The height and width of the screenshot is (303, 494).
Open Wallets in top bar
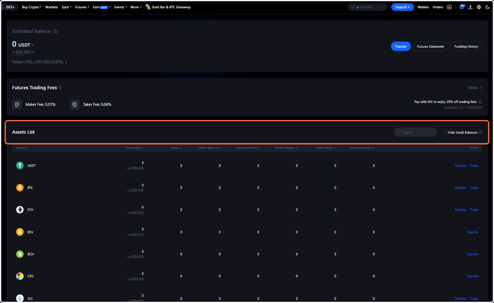(423, 7)
